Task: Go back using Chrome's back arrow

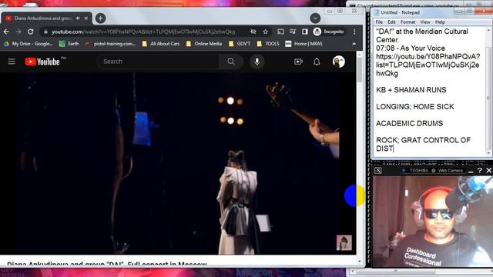Action: point(6,32)
